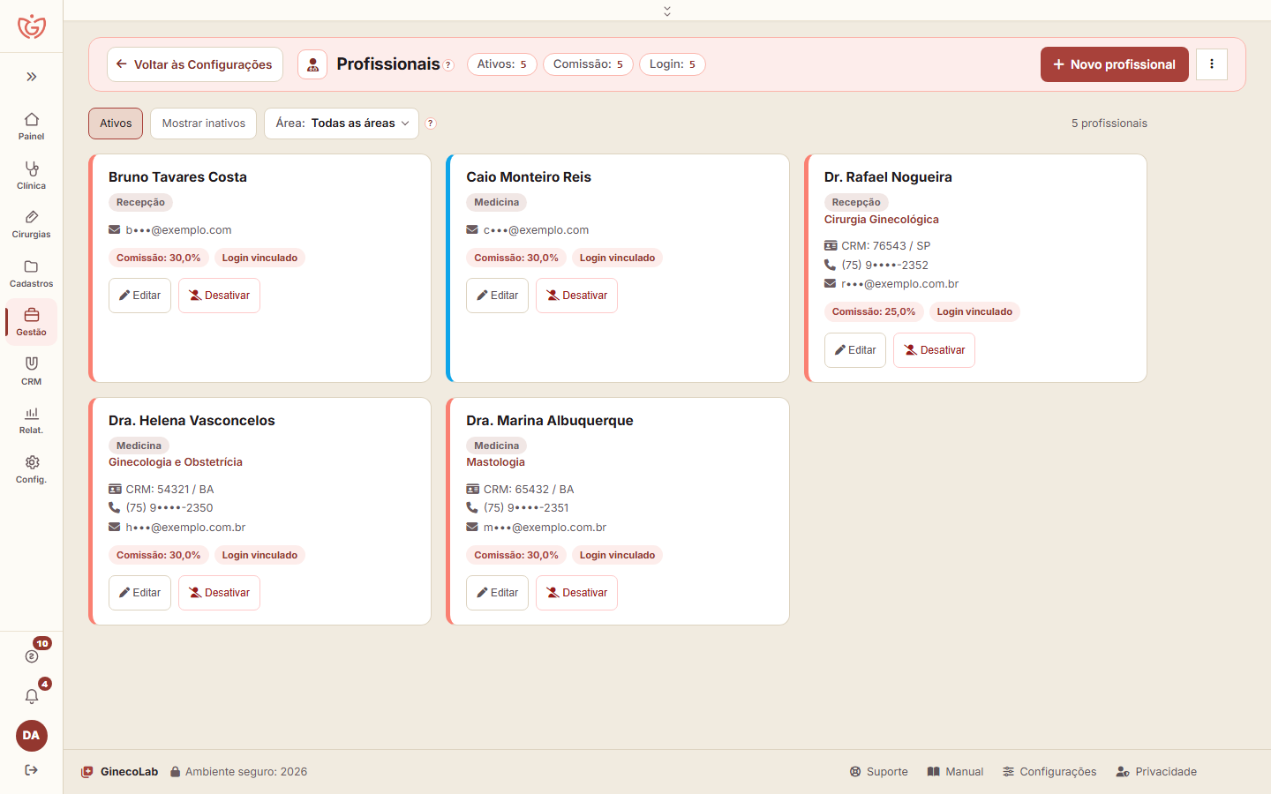Click the Login: 5 counter chip
This screenshot has height=794, width=1271.
pyautogui.click(x=673, y=64)
